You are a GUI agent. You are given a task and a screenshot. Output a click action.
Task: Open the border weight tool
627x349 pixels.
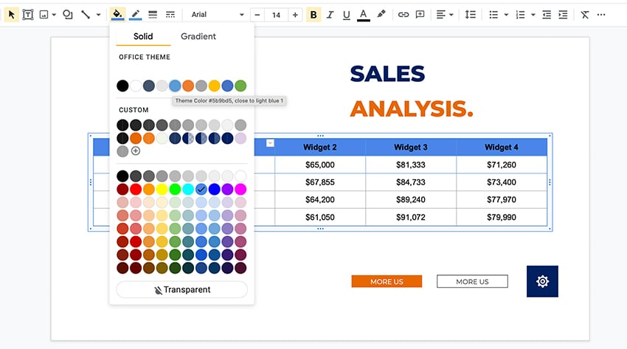coord(153,14)
